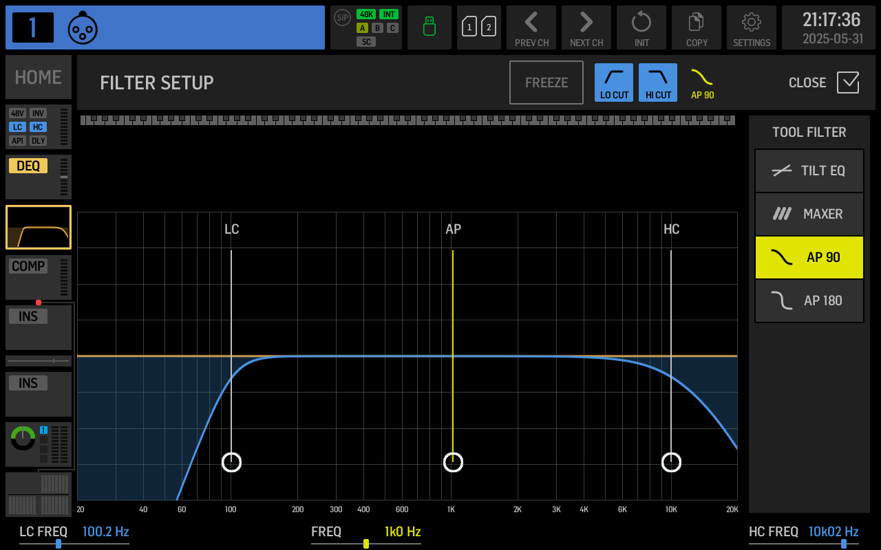Open the SD card slots icon
Screen dimensions: 881x550
tap(479, 27)
